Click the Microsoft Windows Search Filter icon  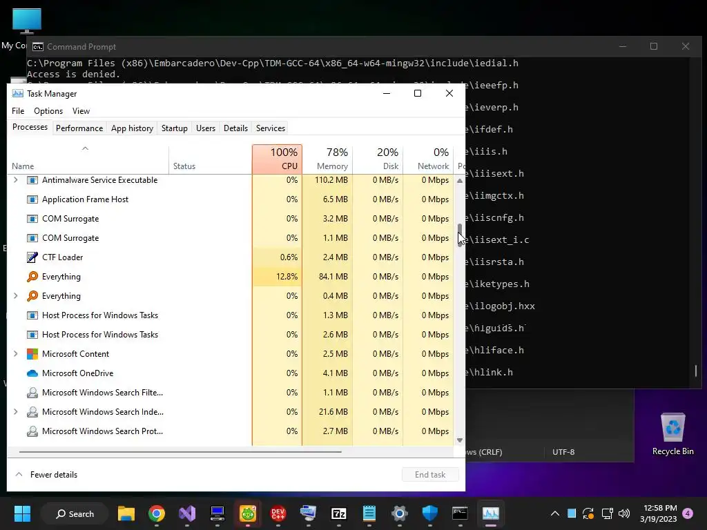pos(32,393)
